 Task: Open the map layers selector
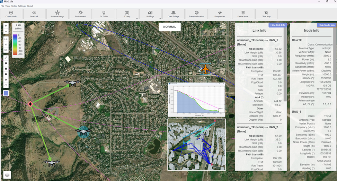click(x=7, y=175)
